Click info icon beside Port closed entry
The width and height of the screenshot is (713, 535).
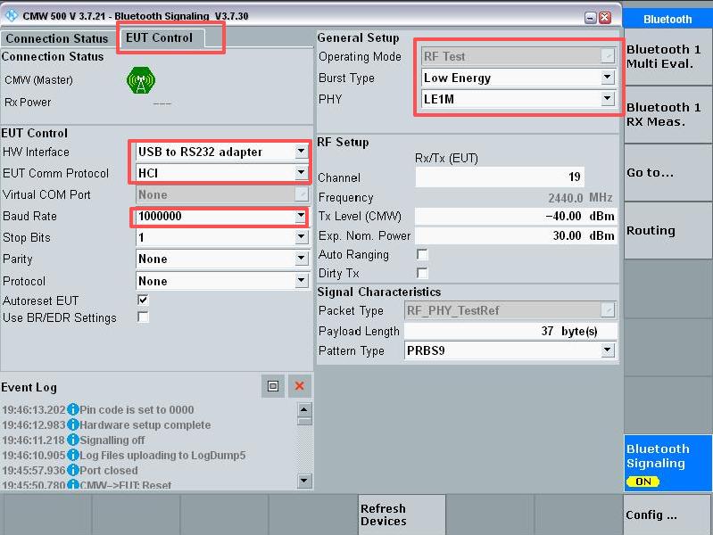[73, 470]
